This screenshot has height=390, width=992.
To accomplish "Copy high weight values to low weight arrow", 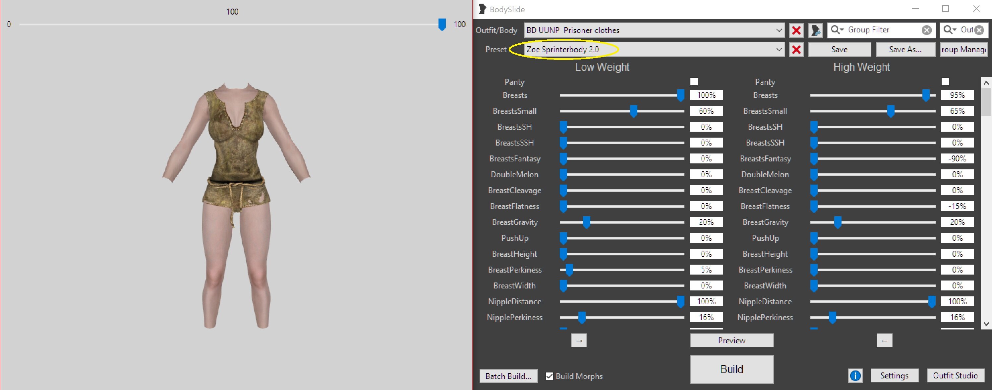I will [x=884, y=340].
